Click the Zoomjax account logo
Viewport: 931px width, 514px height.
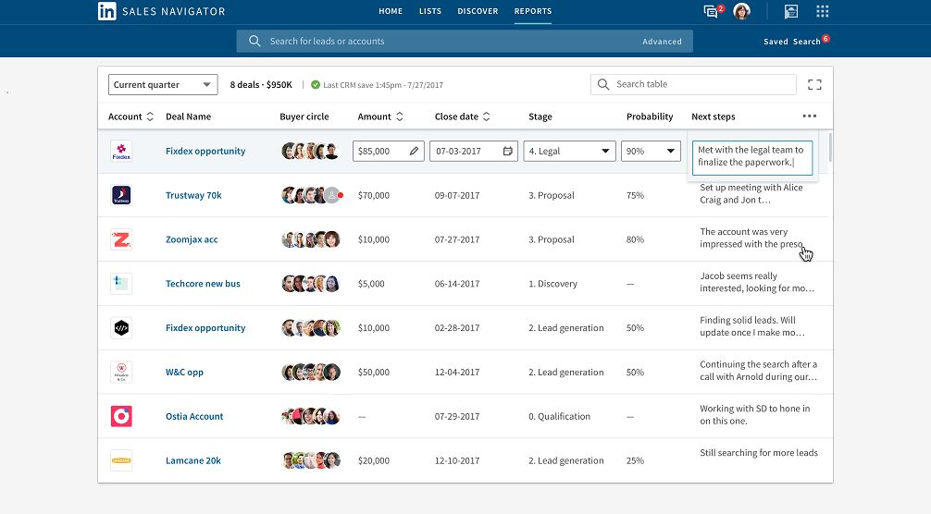[x=121, y=239]
